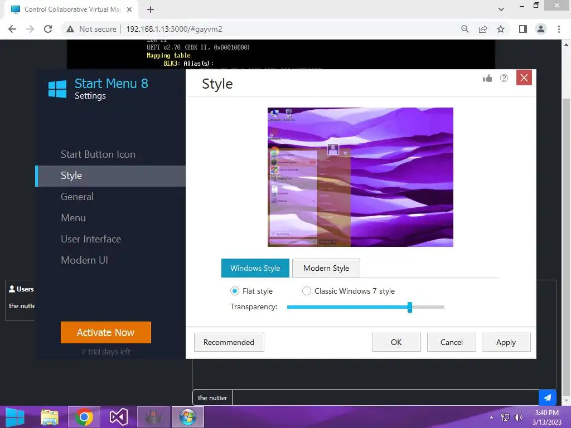The width and height of the screenshot is (571, 428).
Task: Open the General settings section
Action: 77,197
